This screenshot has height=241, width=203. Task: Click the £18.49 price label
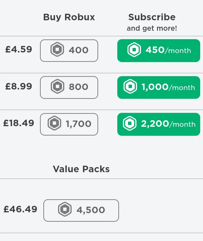(19, 123)
